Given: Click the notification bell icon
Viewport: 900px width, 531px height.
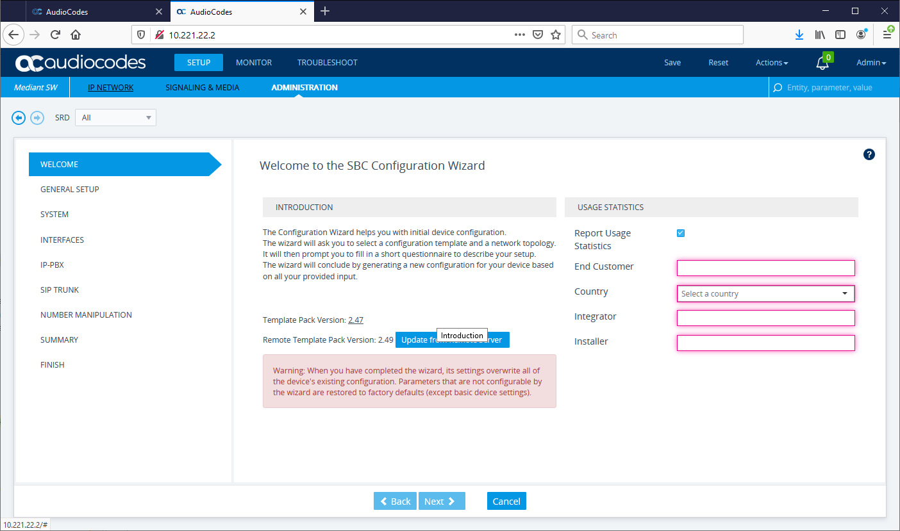Looking at the screenshot, I should tap(822, 63).
